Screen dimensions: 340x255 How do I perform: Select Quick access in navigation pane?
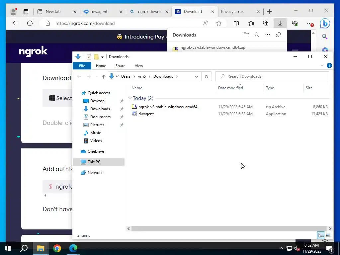(x=99, y=93)
